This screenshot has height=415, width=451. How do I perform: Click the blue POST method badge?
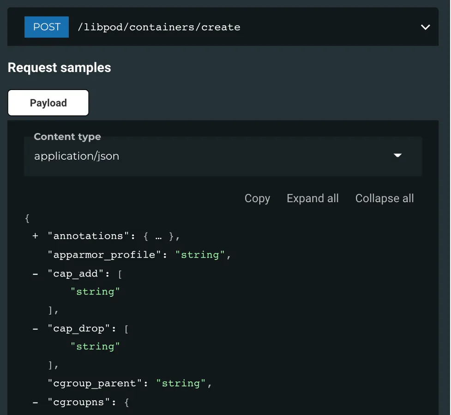click(x=46, y=27)
